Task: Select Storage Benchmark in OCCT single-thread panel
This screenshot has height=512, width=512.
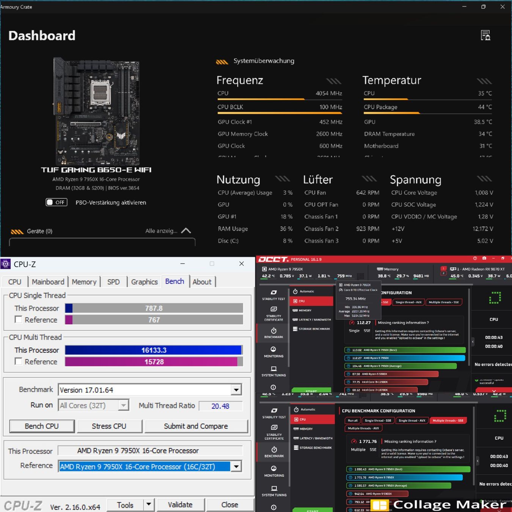Action: [311, 329]
